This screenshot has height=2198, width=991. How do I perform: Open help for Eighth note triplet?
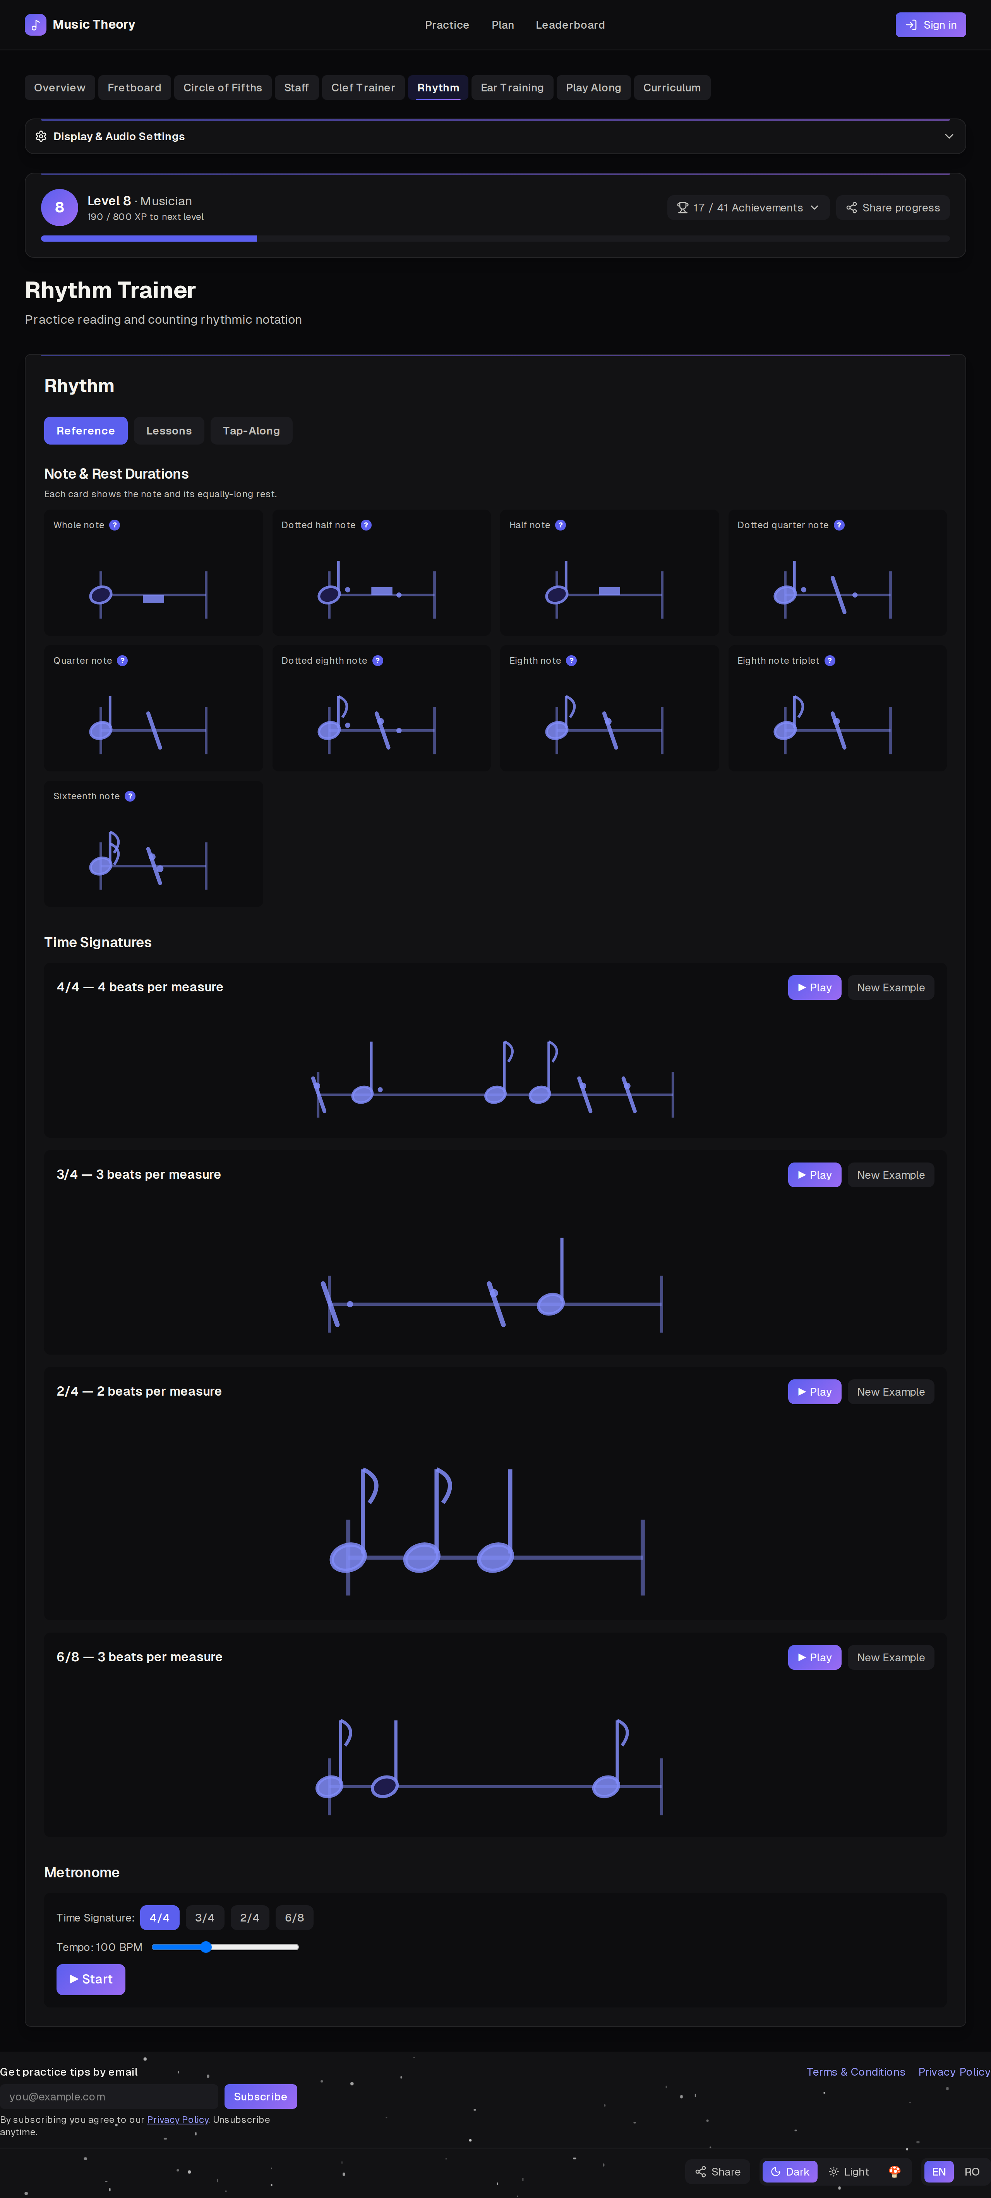(830, 660)
